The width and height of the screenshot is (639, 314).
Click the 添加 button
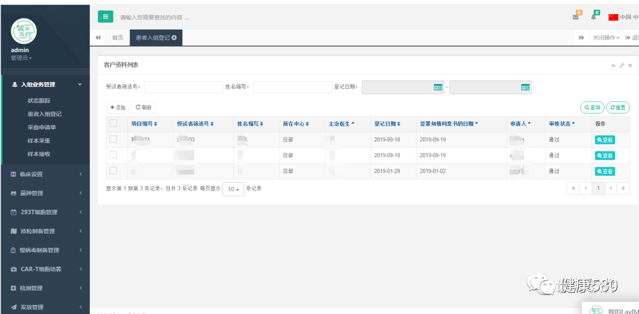tap(118, 108)
